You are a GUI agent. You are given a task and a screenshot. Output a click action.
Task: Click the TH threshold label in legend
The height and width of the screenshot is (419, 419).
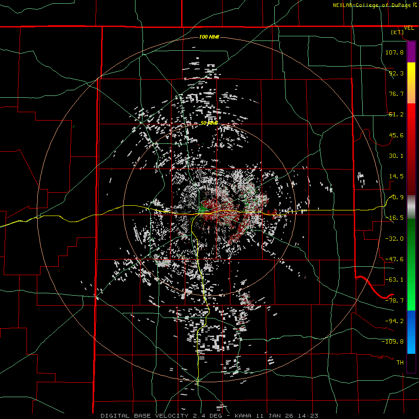400,363
